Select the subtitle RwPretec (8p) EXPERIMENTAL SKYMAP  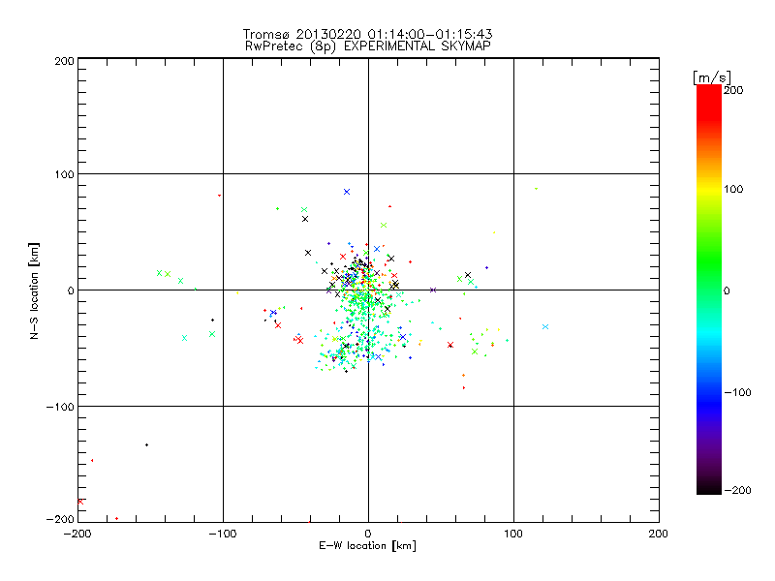(368, 46)
